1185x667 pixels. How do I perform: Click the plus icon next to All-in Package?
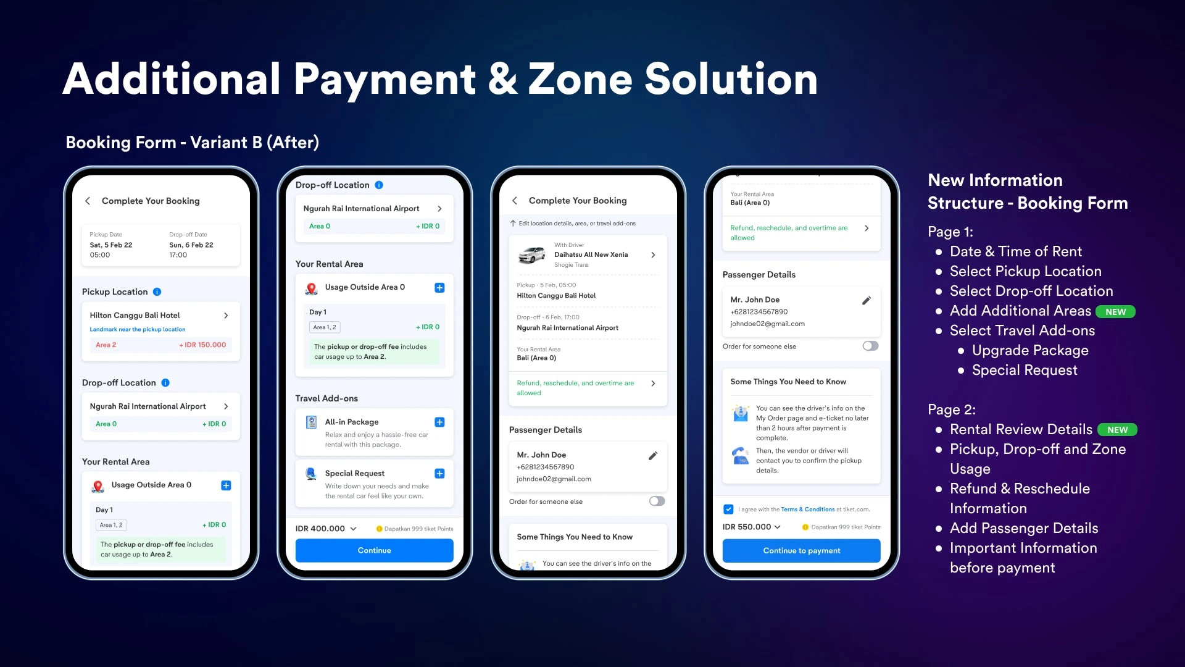click(439, 421)
